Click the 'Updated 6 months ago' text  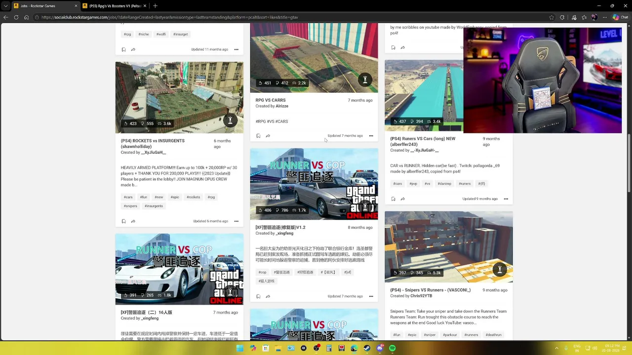tap(210, 221)
